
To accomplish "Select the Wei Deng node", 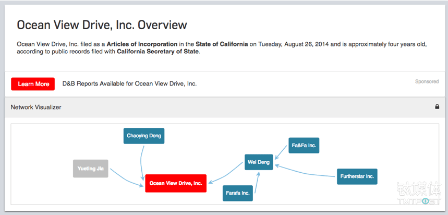I will pyautogui.click(x=259, y=162).
